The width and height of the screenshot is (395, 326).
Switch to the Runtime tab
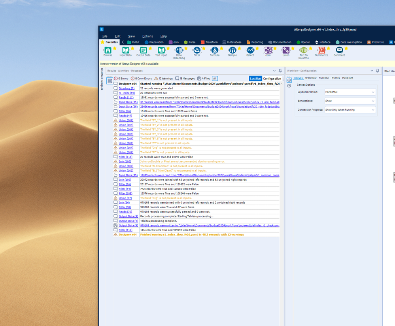point(323,78)
